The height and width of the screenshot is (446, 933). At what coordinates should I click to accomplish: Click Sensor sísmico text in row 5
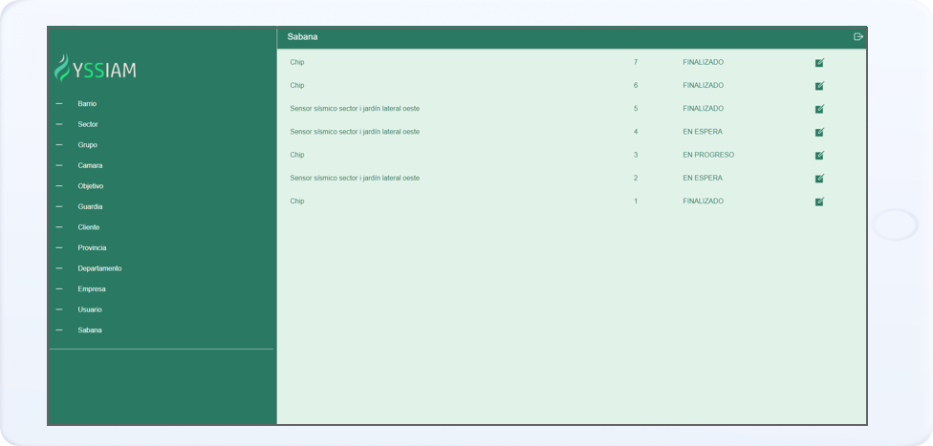point(355,109)
